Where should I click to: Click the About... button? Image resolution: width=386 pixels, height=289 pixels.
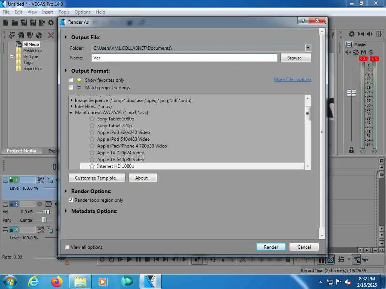[143, 178]
